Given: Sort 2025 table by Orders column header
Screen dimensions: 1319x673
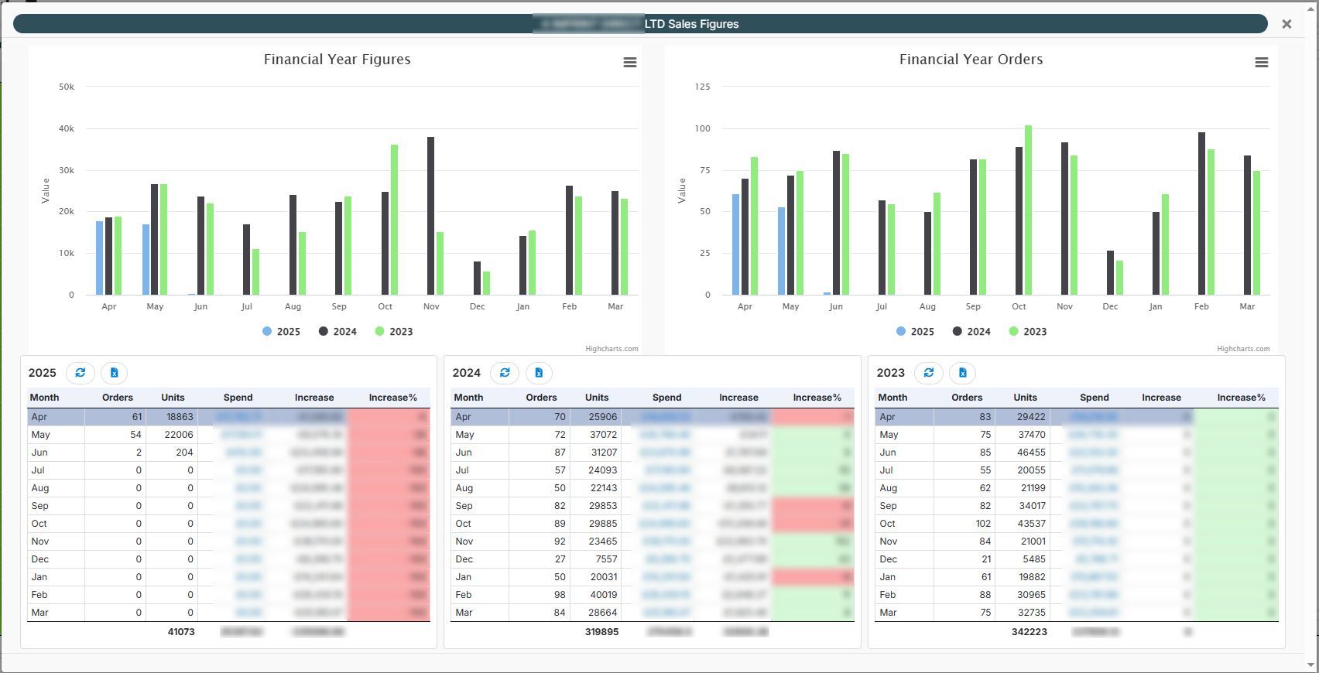Looking at the screenshot, I should tap(118, 398).
